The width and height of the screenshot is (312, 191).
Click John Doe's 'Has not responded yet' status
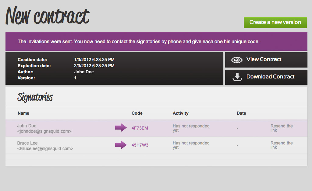(191, 128)
